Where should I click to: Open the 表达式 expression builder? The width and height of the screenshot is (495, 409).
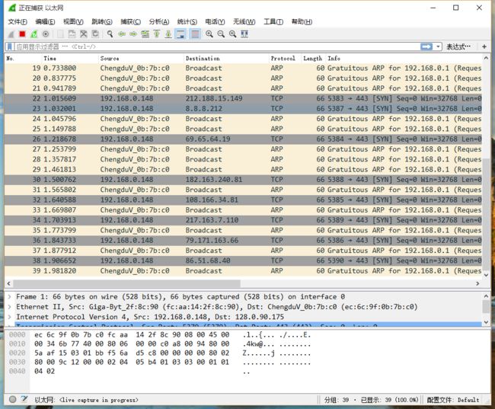click(x=458, y=46)
